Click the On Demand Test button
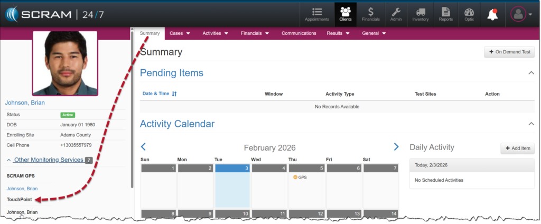This screenshot has height=224, width=541. [x=509, y=52]
